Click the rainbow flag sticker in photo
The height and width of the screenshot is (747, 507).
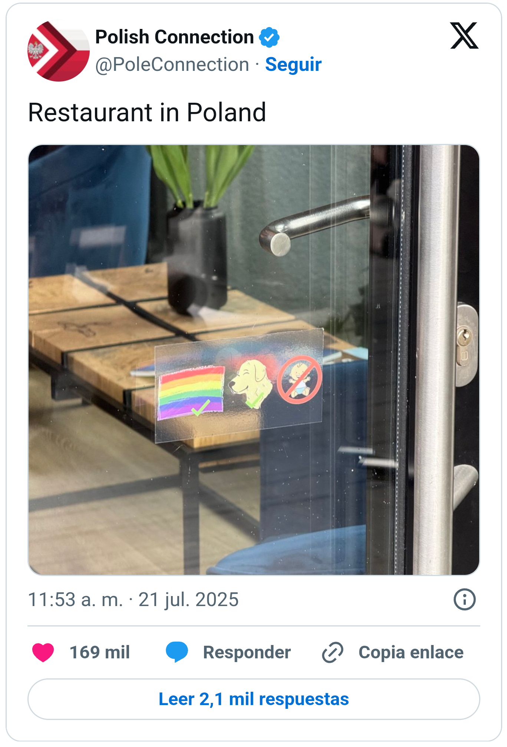[191, 392]
